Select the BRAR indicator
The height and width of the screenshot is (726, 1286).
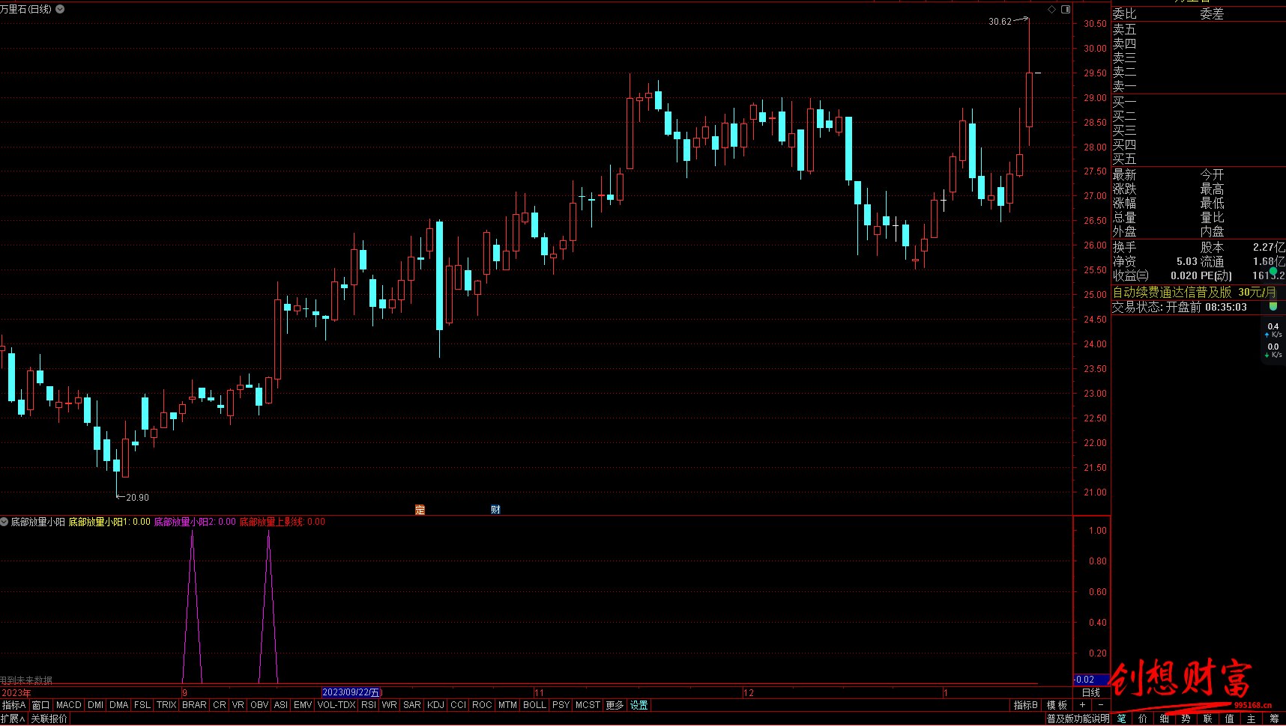point(194,705)
